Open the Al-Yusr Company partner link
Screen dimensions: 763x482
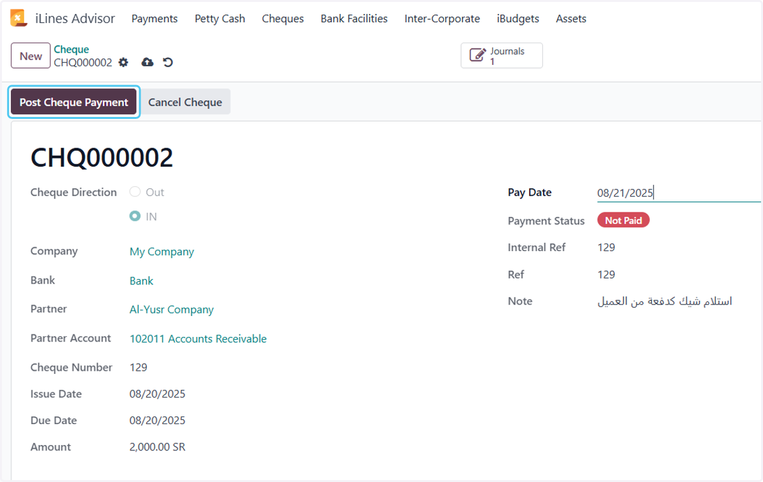[x=172, y=310]
